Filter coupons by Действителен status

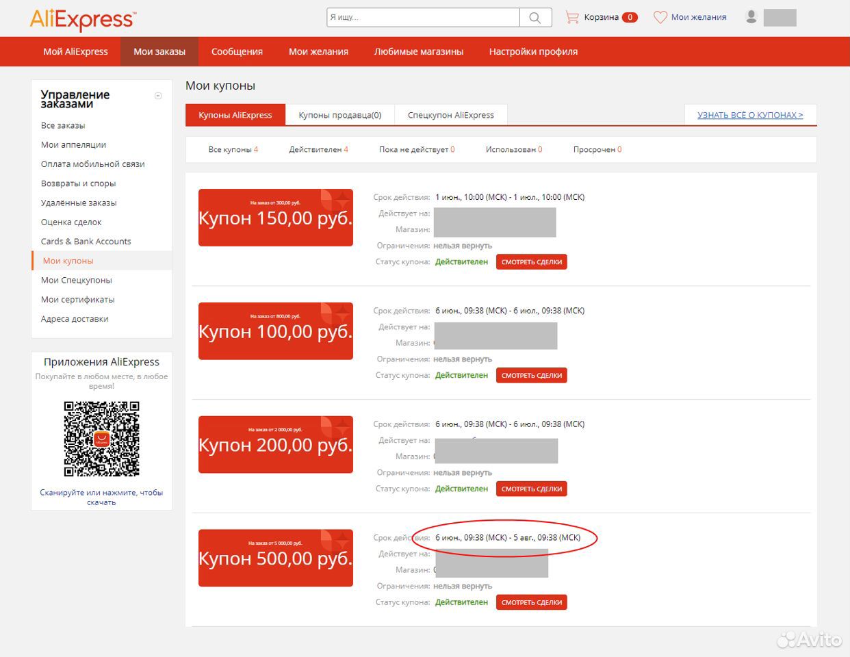(318, 149)
